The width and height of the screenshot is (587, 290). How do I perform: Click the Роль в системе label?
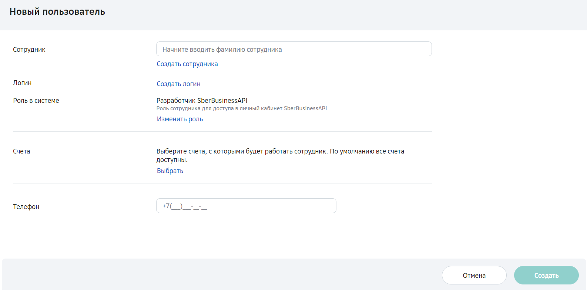click(x=36, y=101)
